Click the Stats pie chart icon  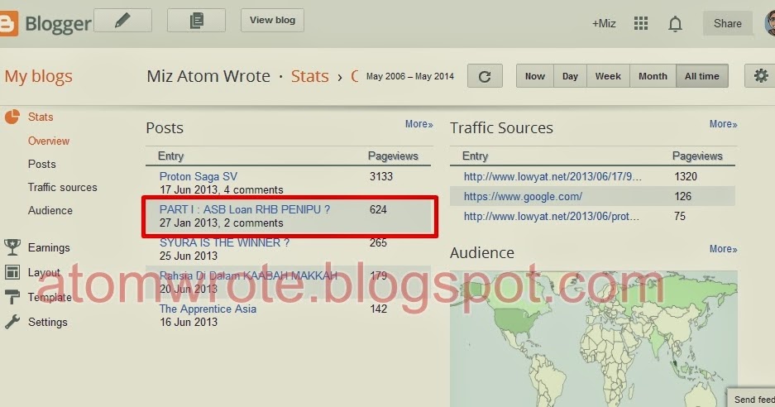pyautogui.click(x=12, y=117)
